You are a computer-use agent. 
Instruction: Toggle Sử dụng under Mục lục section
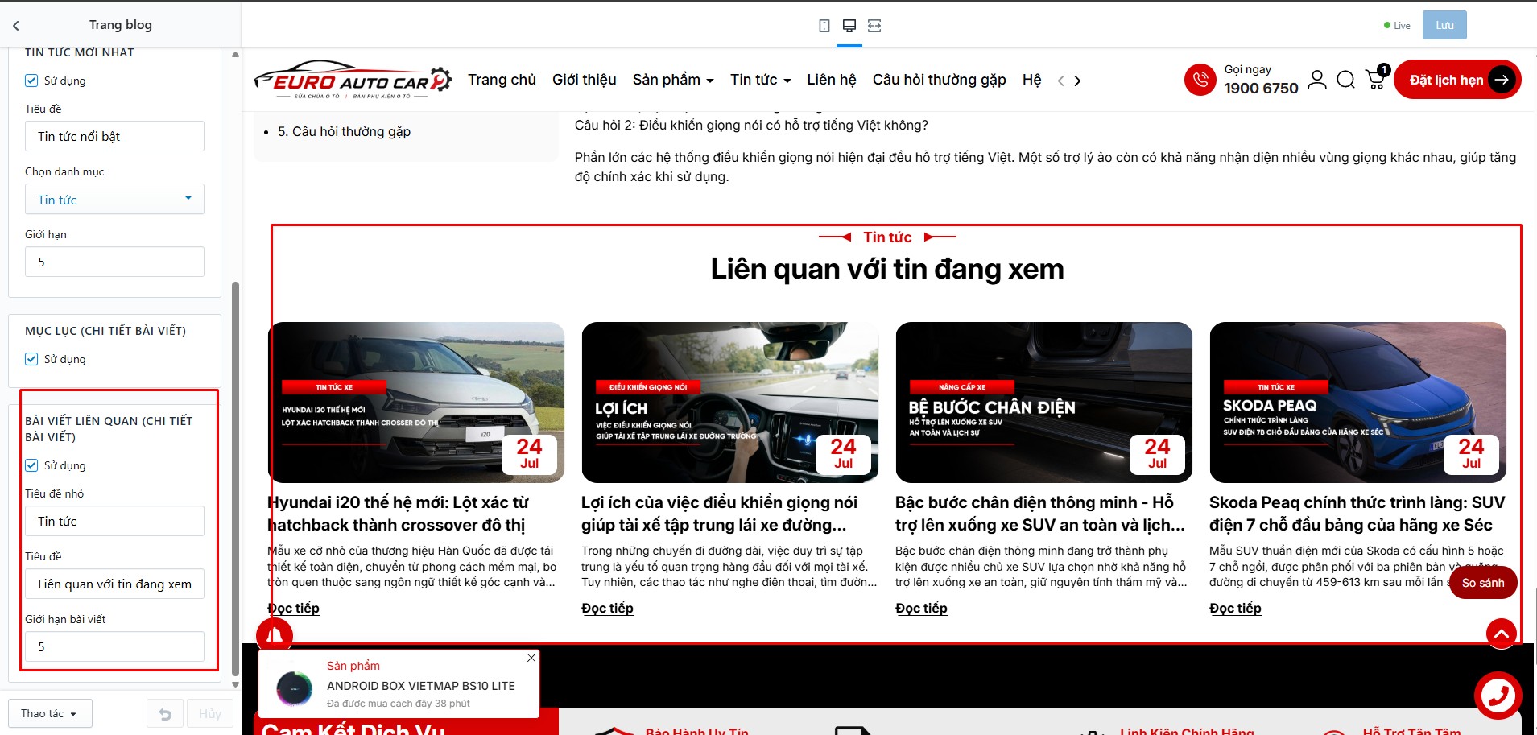[x=31, y=359]
